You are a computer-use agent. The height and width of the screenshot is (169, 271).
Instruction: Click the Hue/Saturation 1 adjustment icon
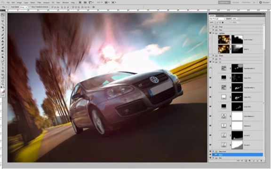pyautogui.click(x=224, y=87)
